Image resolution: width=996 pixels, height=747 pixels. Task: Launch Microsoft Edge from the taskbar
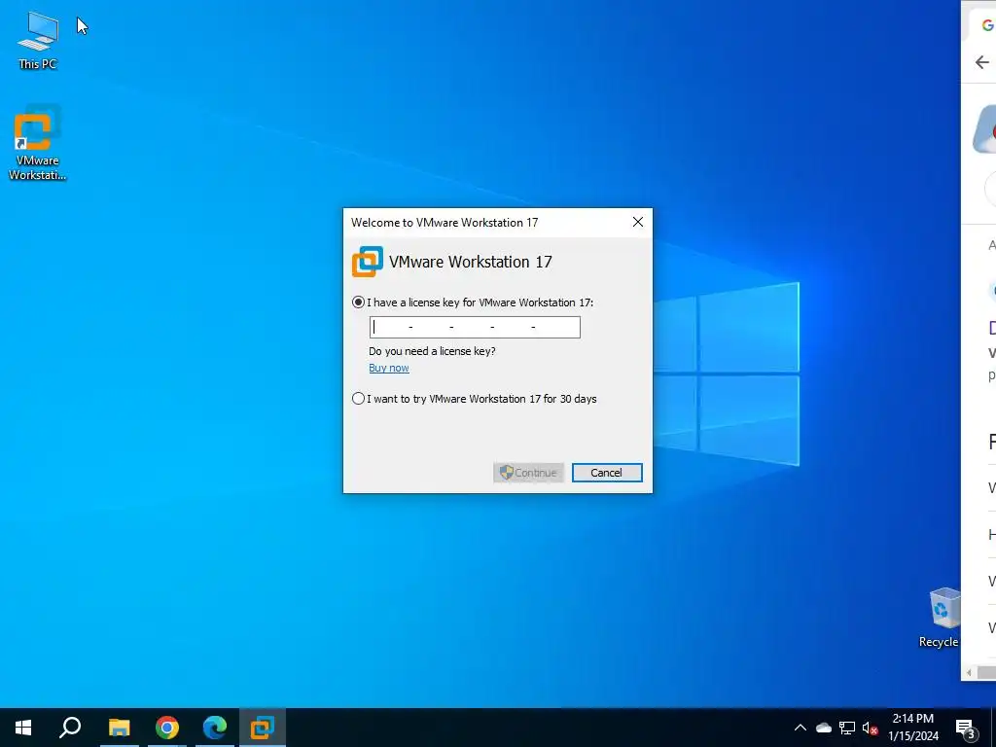215,728
